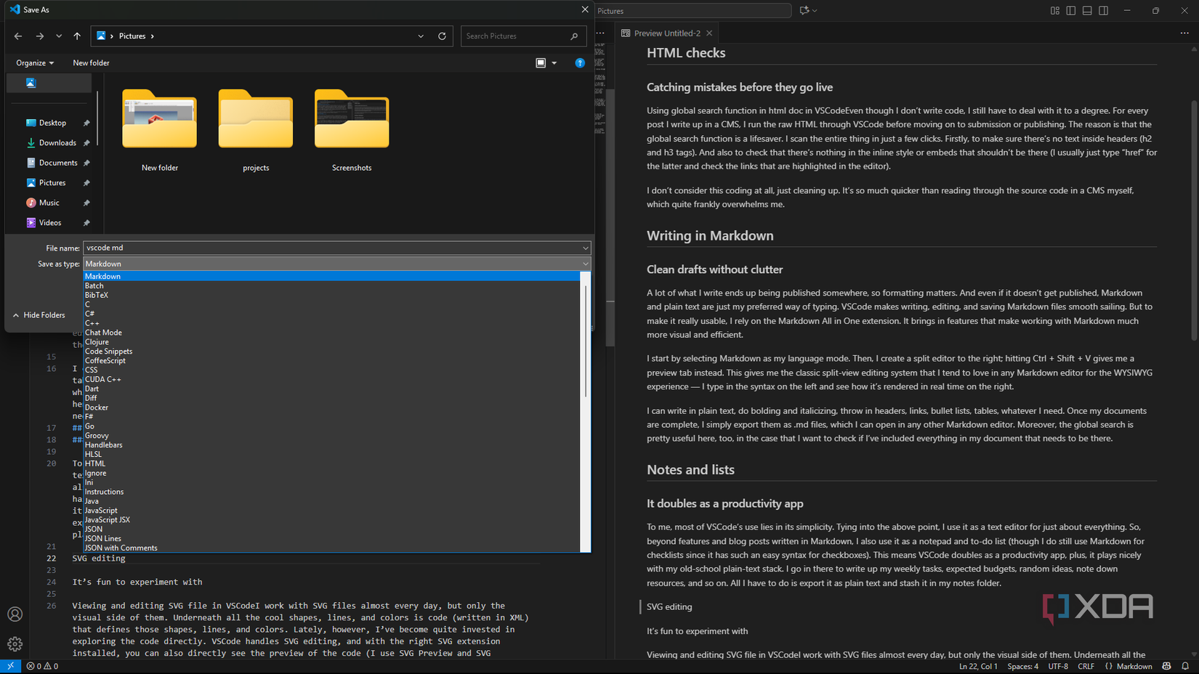Toggle the Primary Side Bar
The image size is (1199, 674).
coord(1071,11)
